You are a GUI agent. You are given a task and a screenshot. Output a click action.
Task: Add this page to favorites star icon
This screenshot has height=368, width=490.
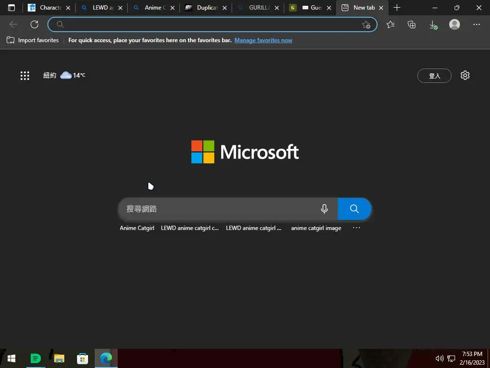point(366,25)
